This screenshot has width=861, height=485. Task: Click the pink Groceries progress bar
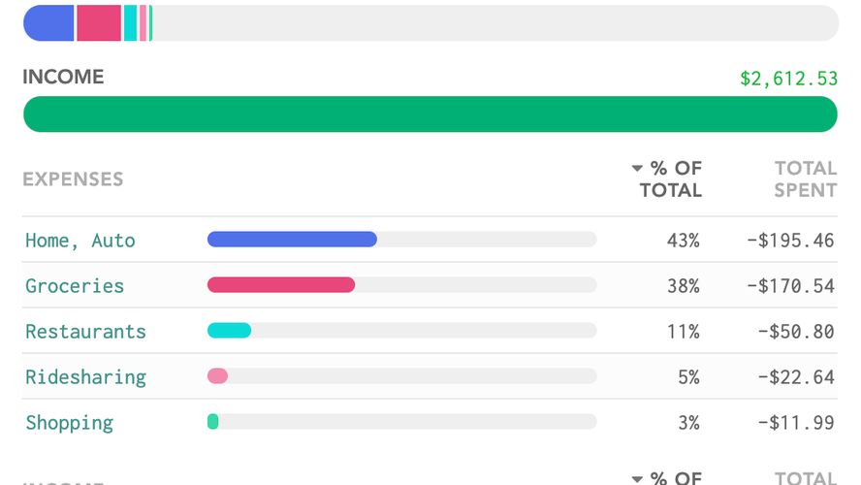(x=281, y=285)
